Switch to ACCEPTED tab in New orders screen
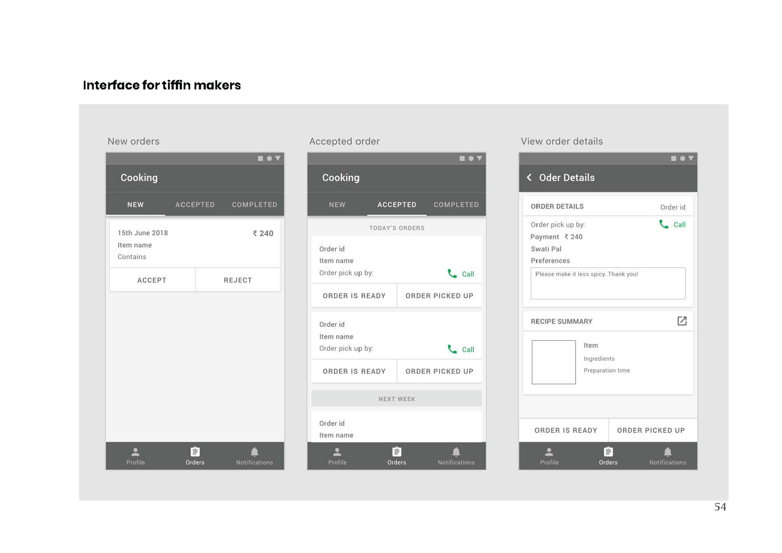782x553 pixels. (195, 205)
